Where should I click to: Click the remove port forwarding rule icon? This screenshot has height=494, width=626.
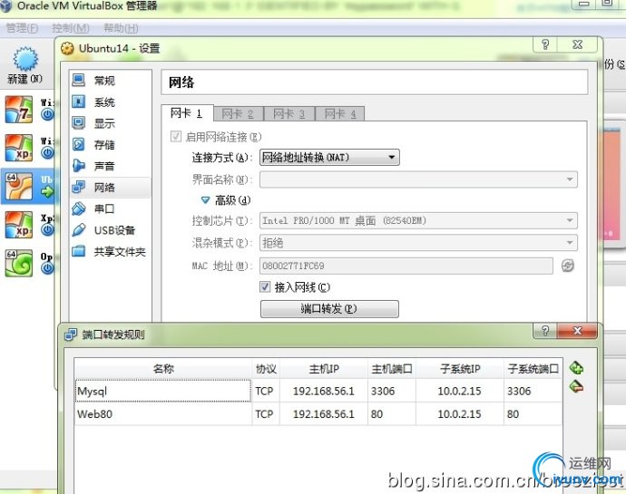[576, 386]
